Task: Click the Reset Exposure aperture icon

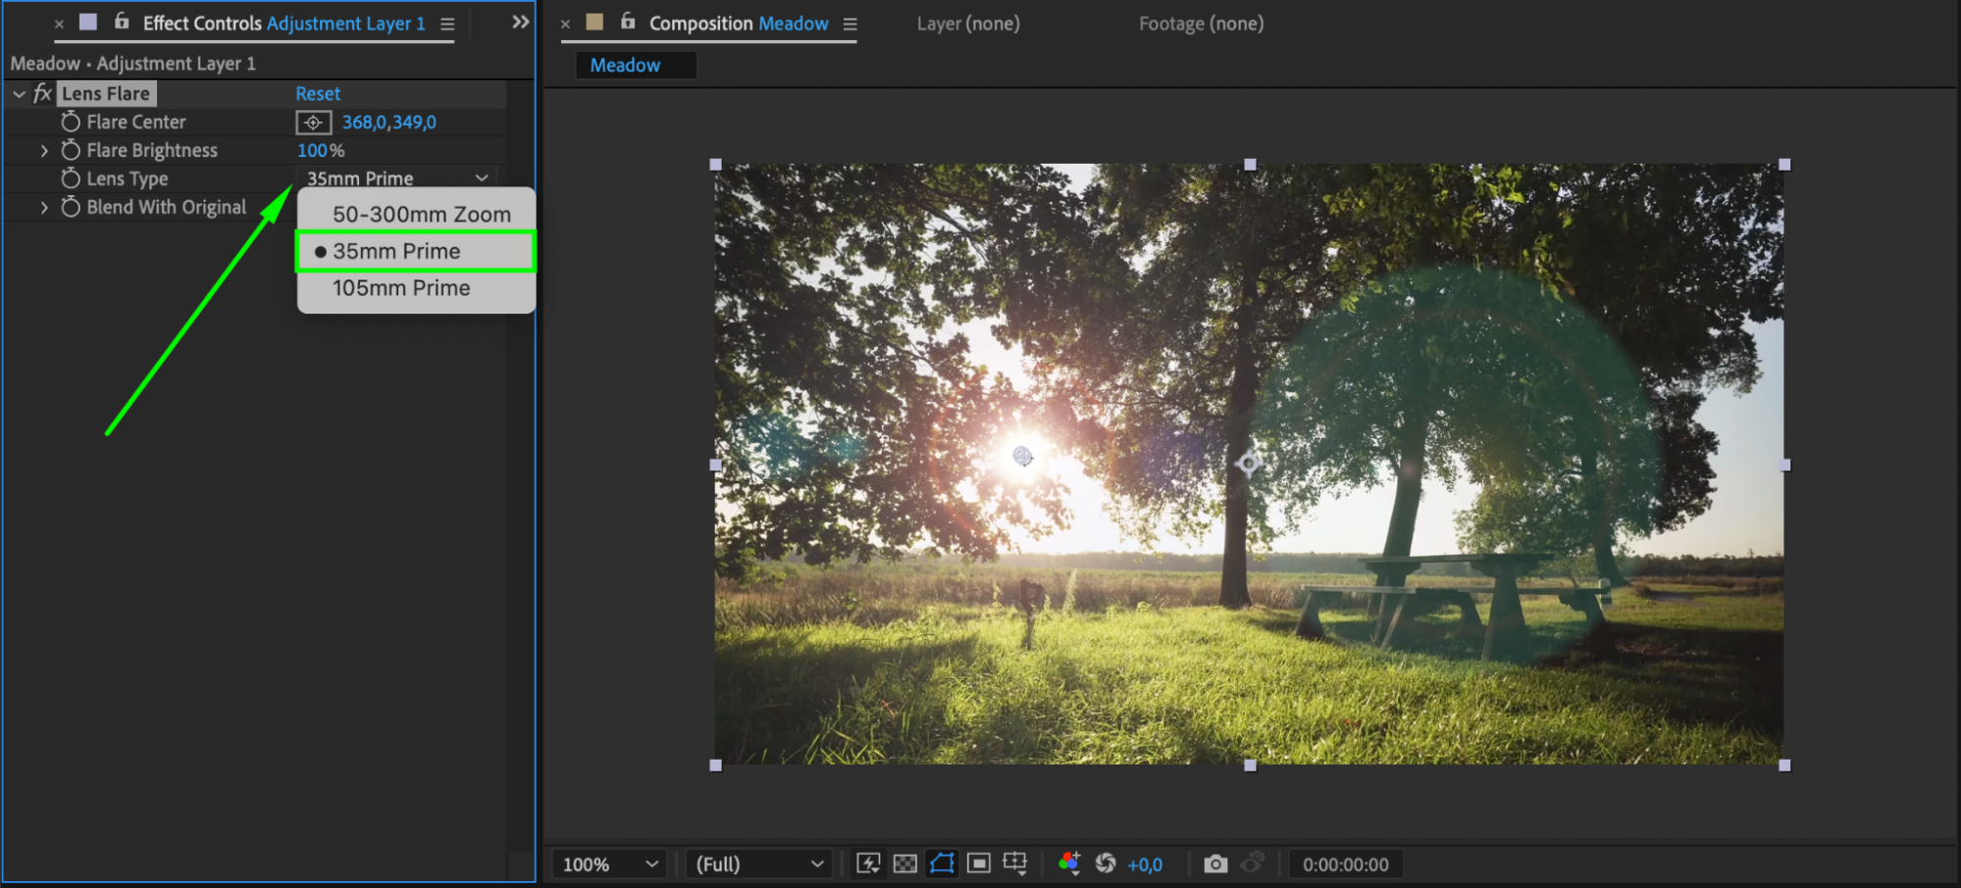Action: 1106,863
